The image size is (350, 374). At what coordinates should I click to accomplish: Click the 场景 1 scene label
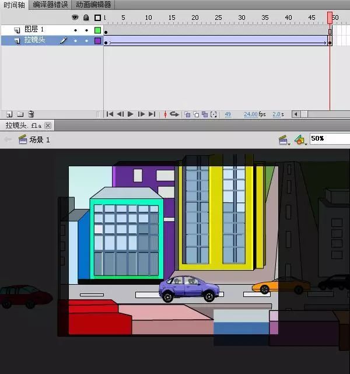tap(40, 140)
